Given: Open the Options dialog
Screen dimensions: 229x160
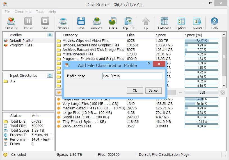Looking at the screenshot, I should tap(181, 23).
